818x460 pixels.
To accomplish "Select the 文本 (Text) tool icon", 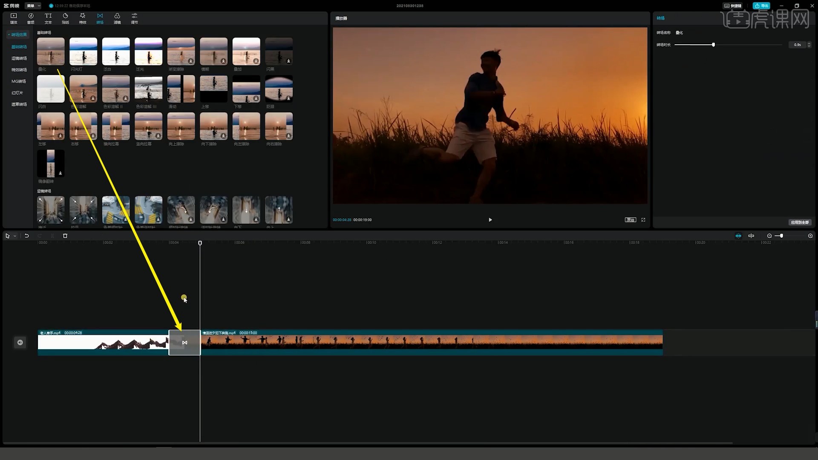I will (x=48, y=18).
